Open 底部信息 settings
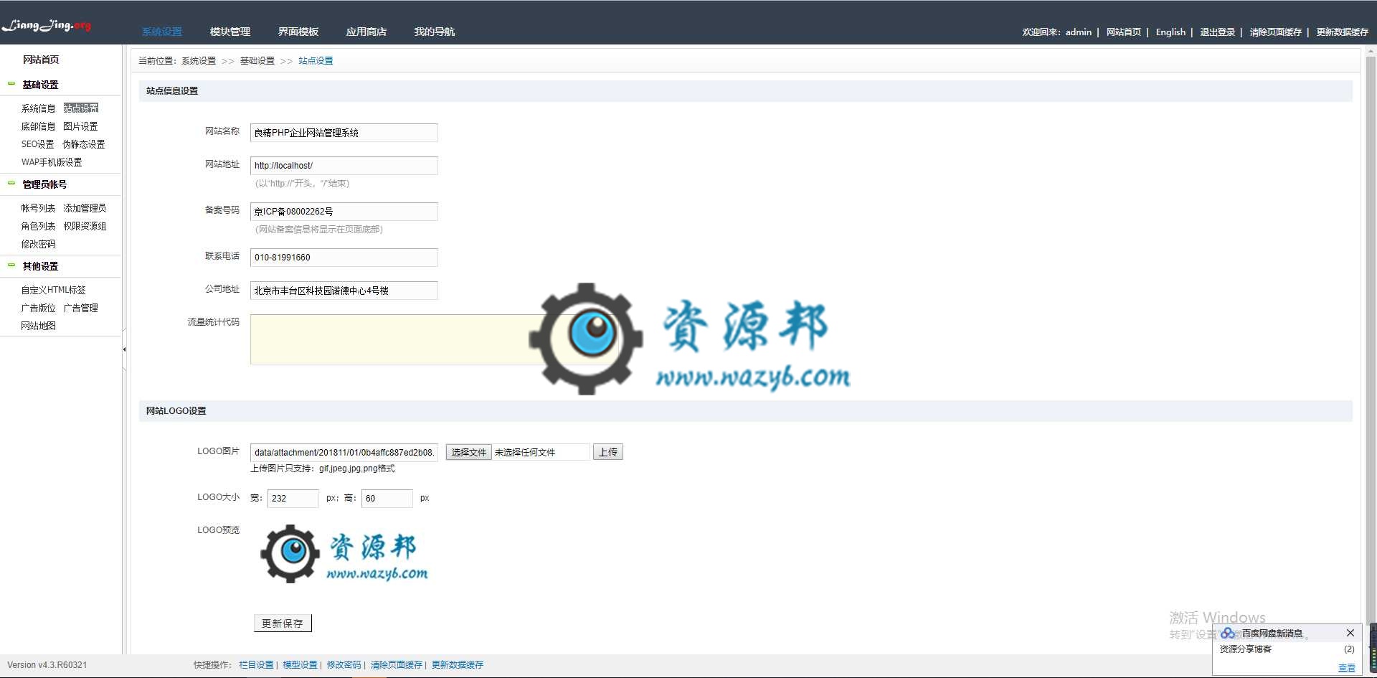Viewport: 1377px width, 678px height. coord(38,126)
